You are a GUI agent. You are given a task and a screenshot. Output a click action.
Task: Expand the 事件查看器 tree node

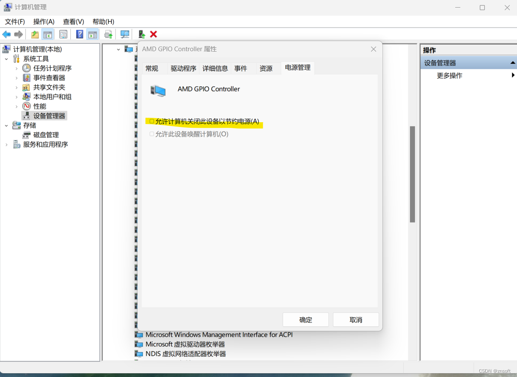[16, 78]
